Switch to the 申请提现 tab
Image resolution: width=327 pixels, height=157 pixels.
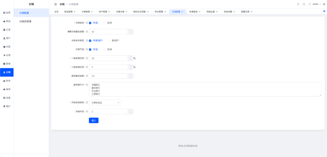[x=193, y=12]
